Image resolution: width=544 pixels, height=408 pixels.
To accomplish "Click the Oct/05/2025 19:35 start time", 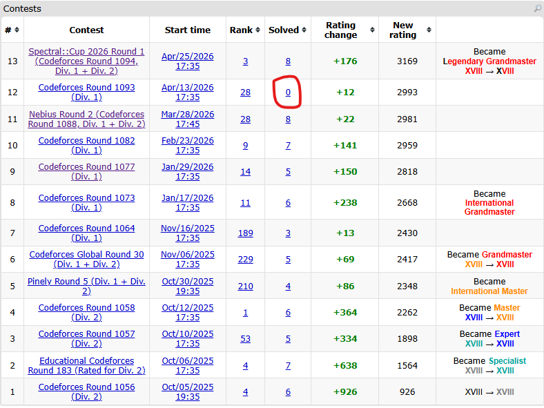I will pyautogui.click(x=187, y=391).
